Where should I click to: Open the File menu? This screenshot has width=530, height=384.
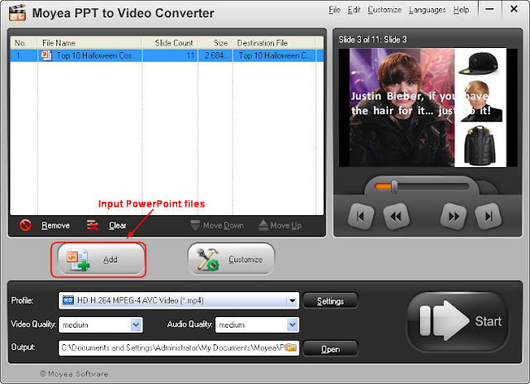335,10
